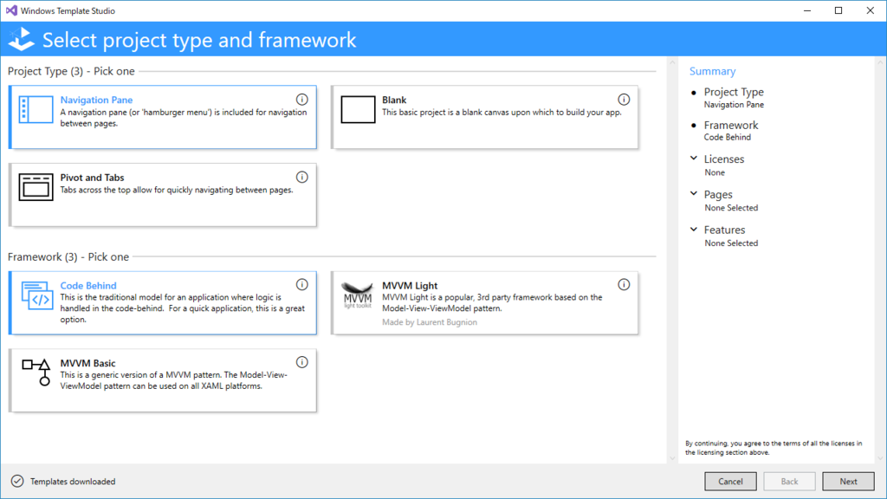Click the disabled Back button
The image size is (887, 499).
tap(789, 481)
